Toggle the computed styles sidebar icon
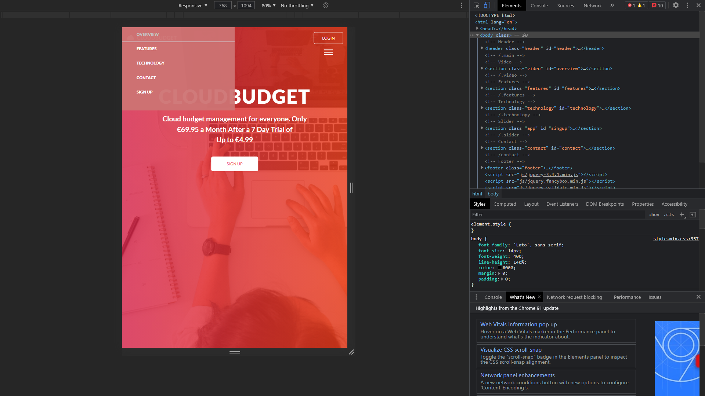Screen dimensions: 705x396 click(693, 215)
